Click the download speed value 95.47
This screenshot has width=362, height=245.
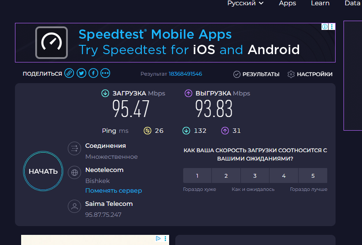click(x=131, y=109)
